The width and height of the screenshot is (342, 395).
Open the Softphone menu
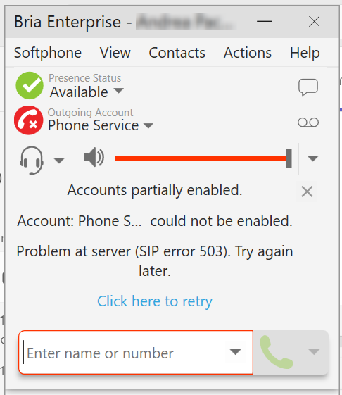(48, 53)
